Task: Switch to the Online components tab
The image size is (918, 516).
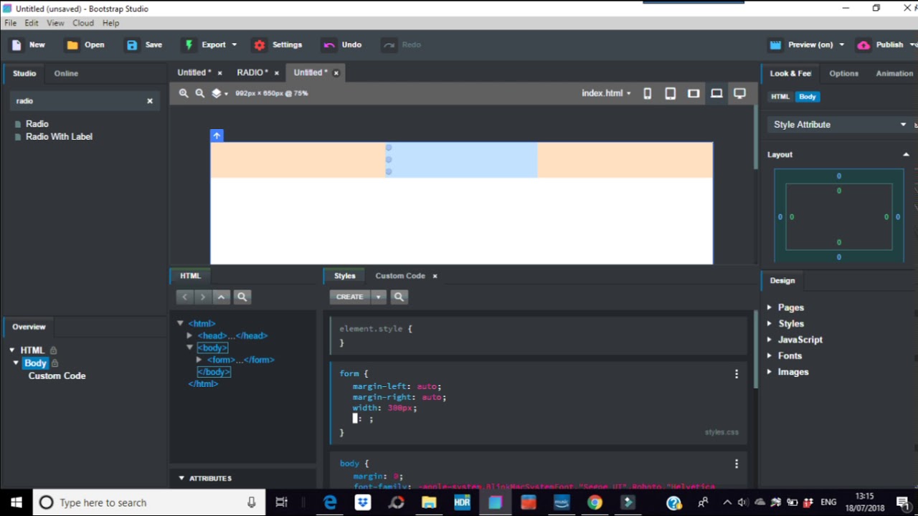Action: click(66, 73)
